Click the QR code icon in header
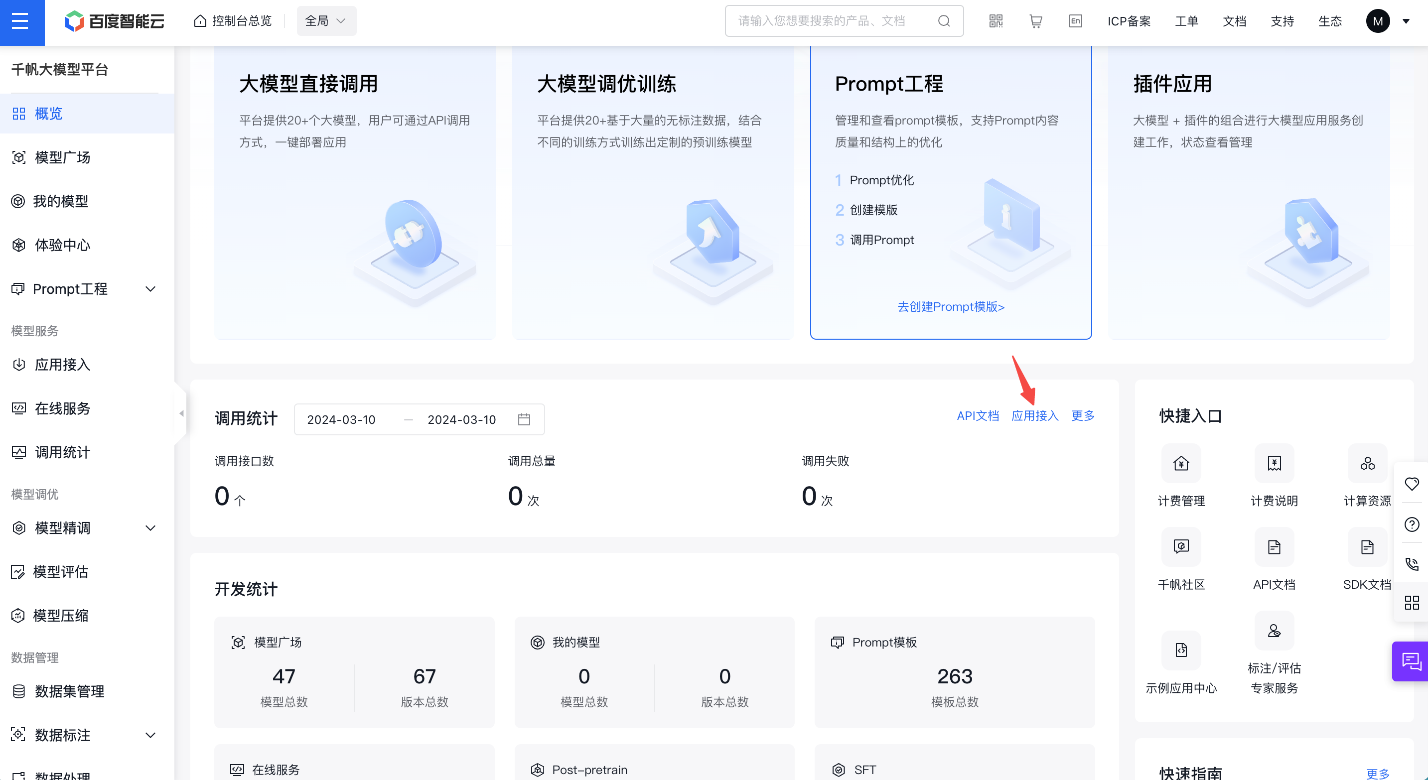This screenshot has height=780, width=1428. pyautogui.click(x=996, y=21)
